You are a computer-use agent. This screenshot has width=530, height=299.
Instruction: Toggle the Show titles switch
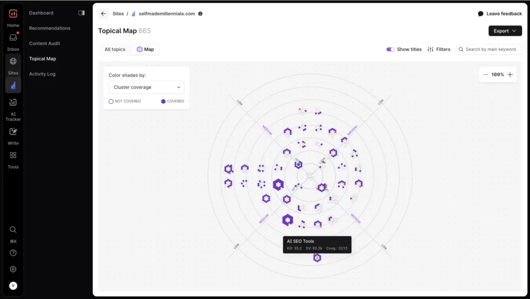tap(390, 49)
